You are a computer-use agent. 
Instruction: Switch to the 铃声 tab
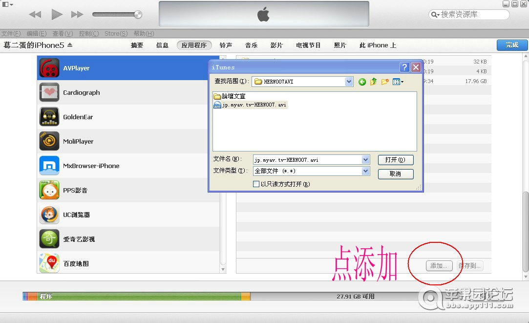(226, 45)
